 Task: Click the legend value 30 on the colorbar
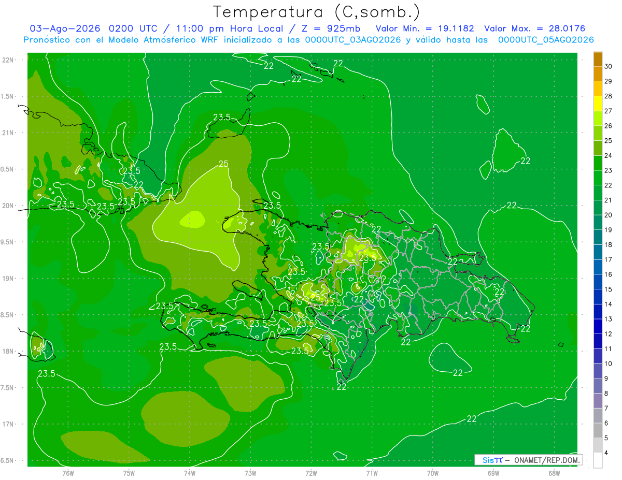coord(609,66)
